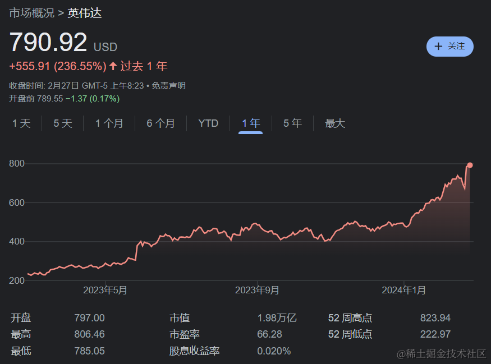Open the 免责声明 disclaimer link
The width and height of the screenshot is (491, 364).
click(x=169, y=85)
